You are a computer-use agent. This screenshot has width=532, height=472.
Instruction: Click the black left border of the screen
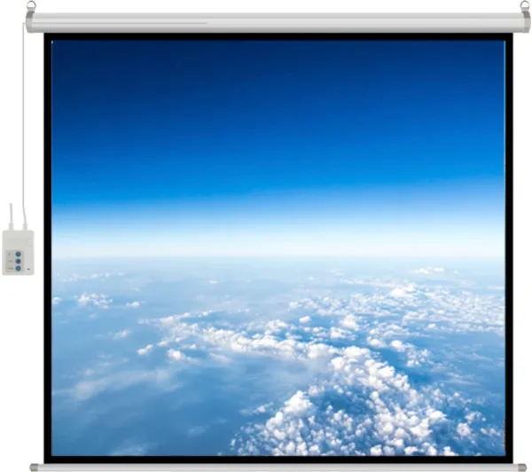coord(47,248)
